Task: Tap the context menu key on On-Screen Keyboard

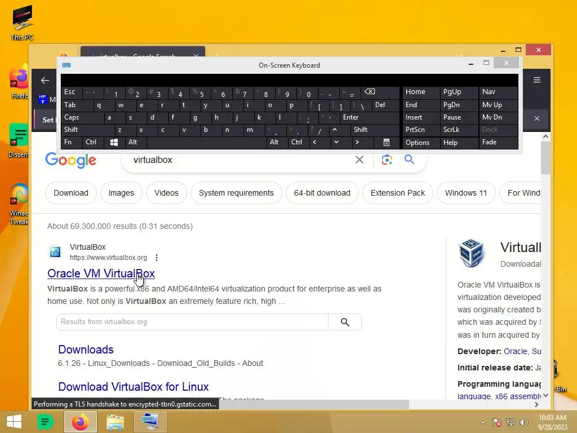Action: click(387, 143)
